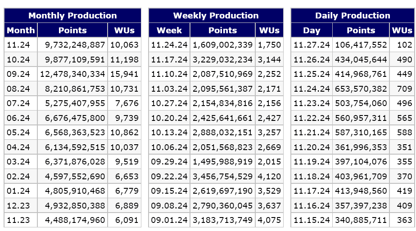Viewport: 416px width, 231px height.
Task: Click the week 11.17.24 date cell
Action: (169, 60)
